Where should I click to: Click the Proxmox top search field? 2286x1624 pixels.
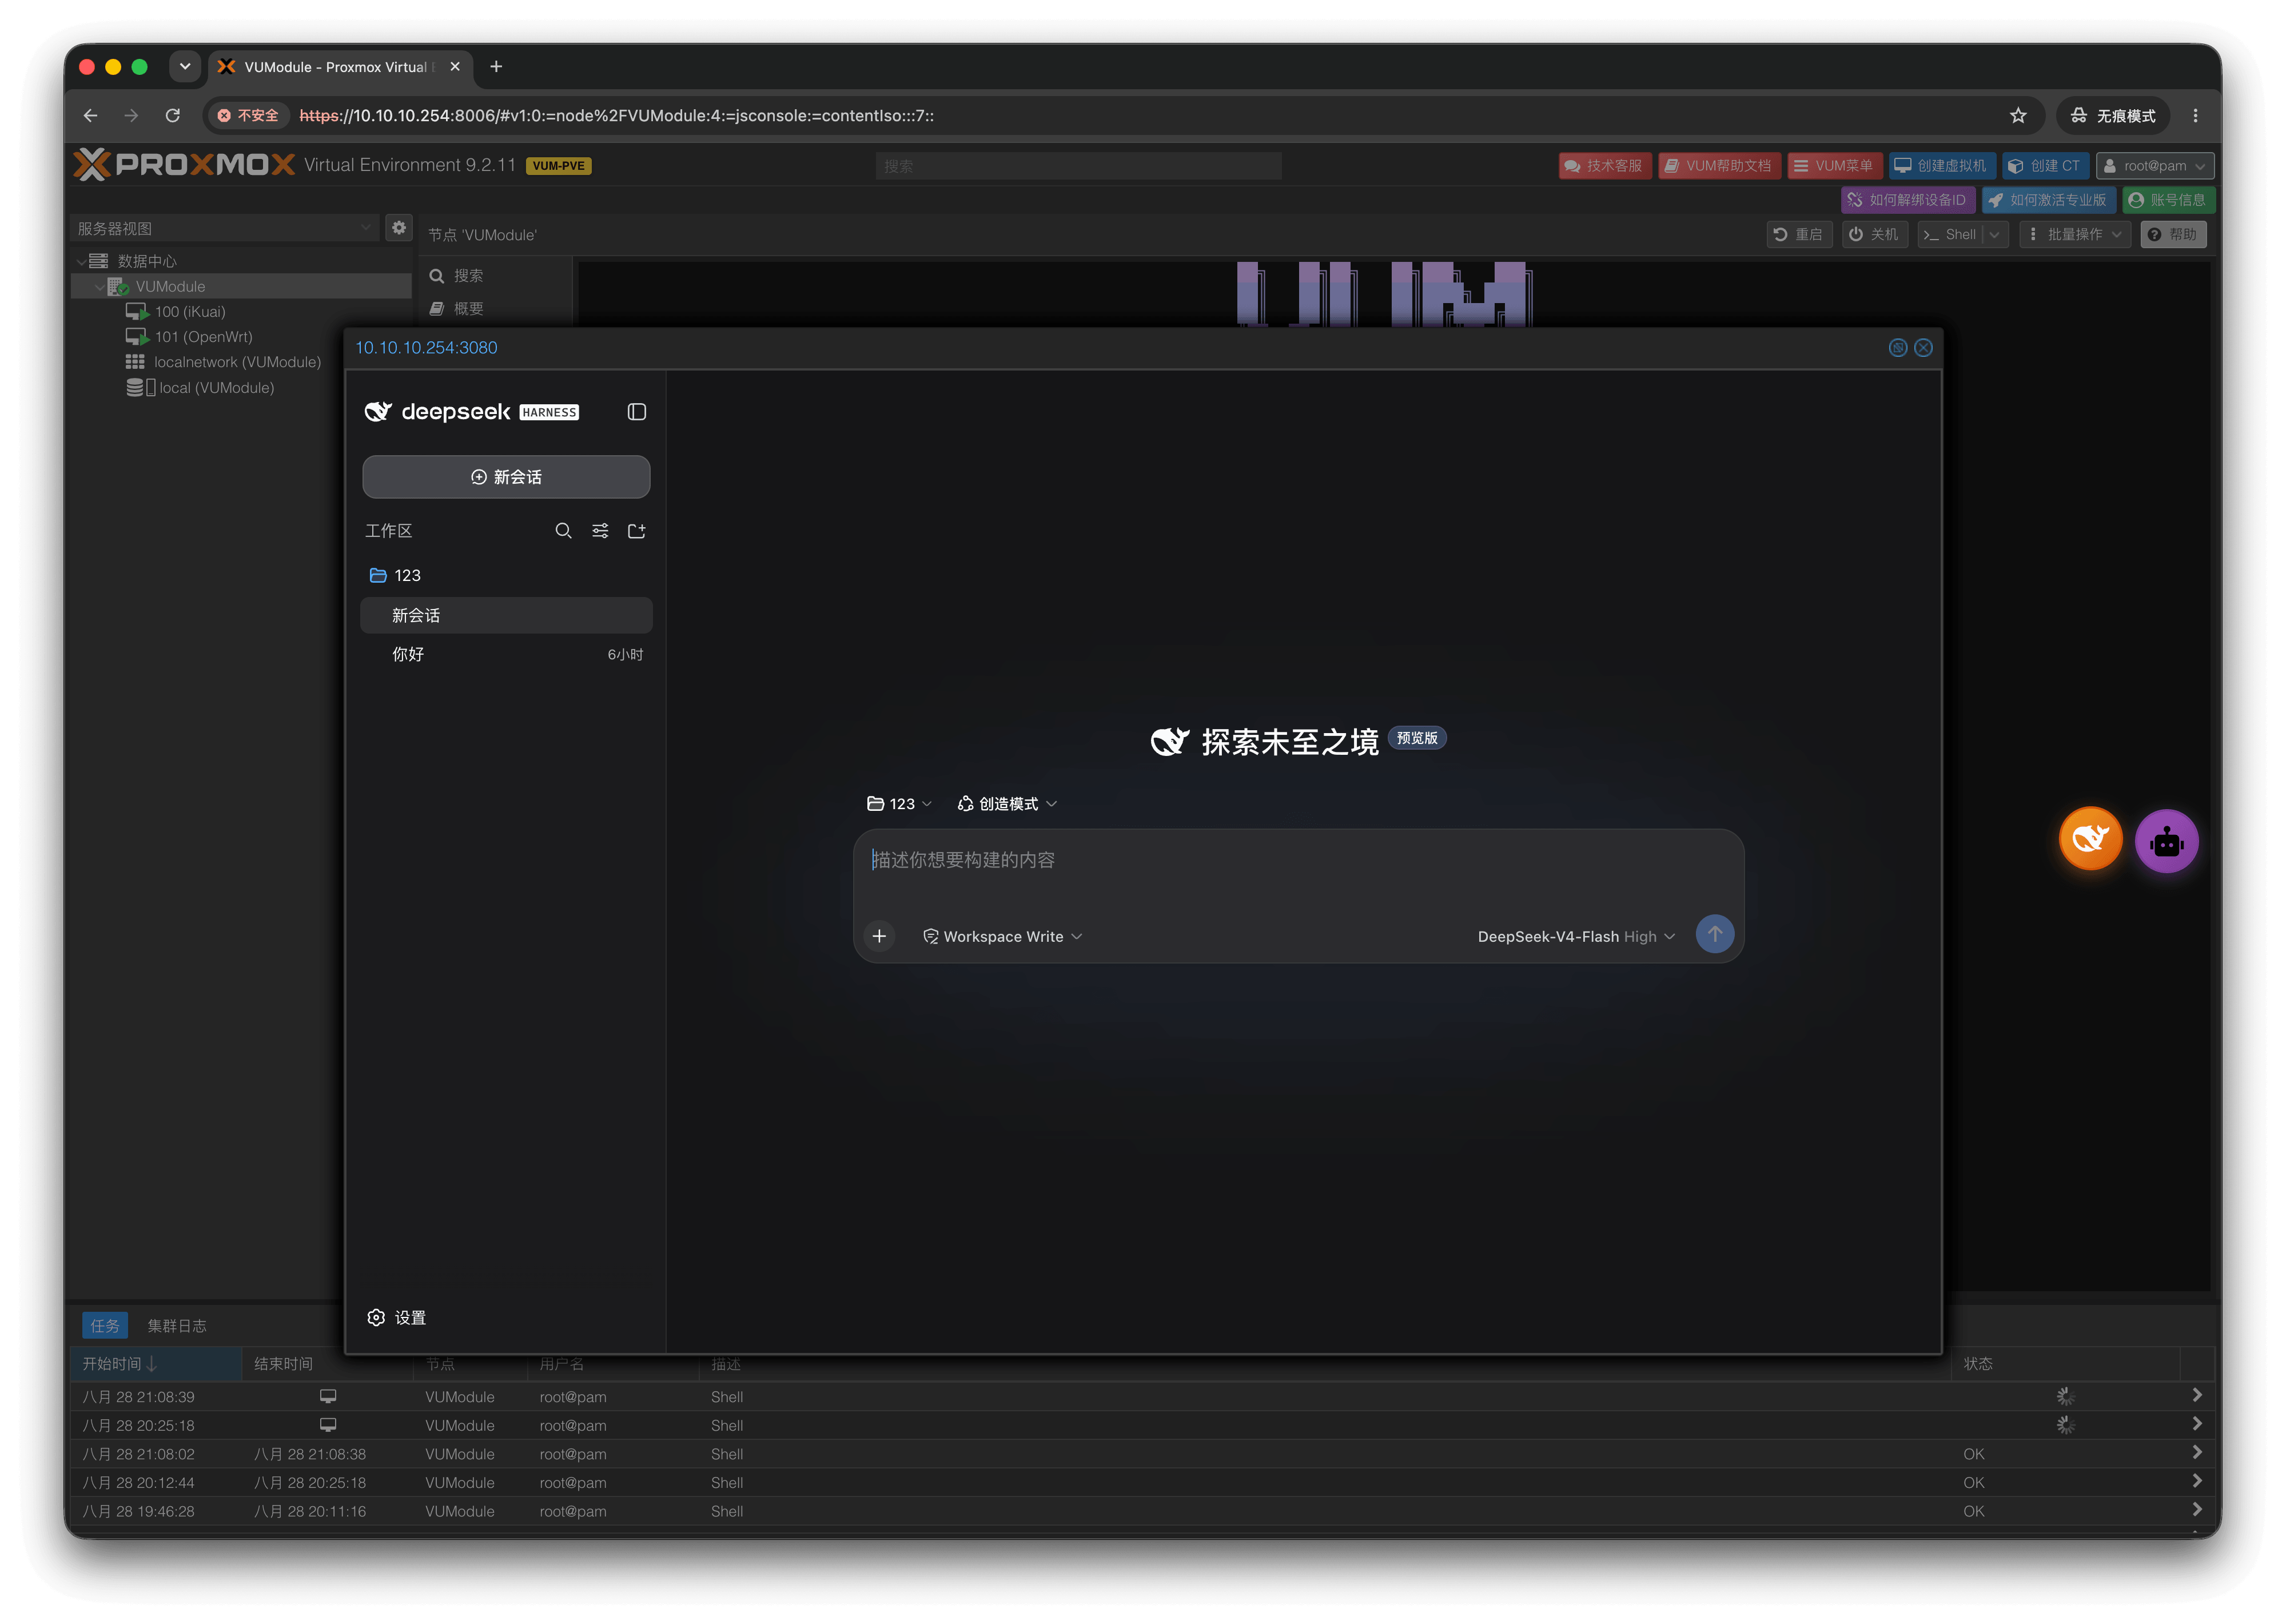1078,166
